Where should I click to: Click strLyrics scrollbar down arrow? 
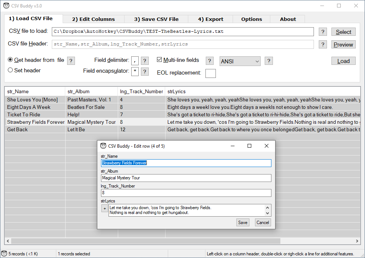click(x=267, y=213)
